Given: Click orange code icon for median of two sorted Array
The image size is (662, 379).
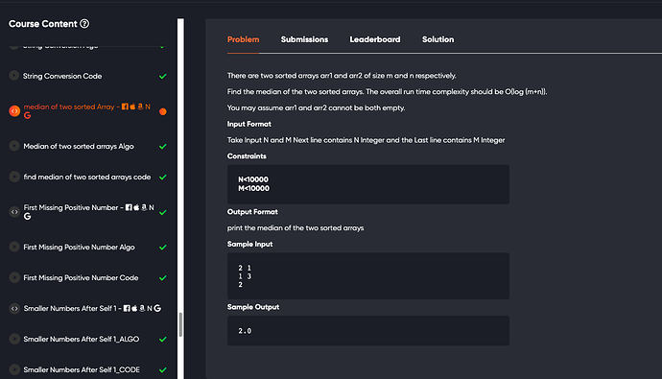Looking at the screenshot, I should pyautogui.click(x=14, y=111).
